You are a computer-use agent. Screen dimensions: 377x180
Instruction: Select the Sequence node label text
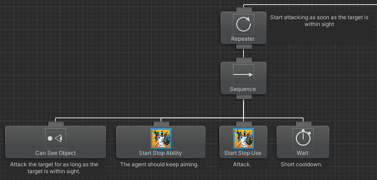(243, 89)
